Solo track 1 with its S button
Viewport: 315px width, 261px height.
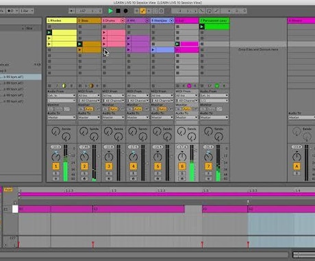tap(55, 173)
